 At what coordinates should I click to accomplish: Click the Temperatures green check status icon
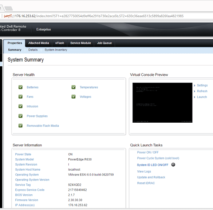click(x=74, y=87)
